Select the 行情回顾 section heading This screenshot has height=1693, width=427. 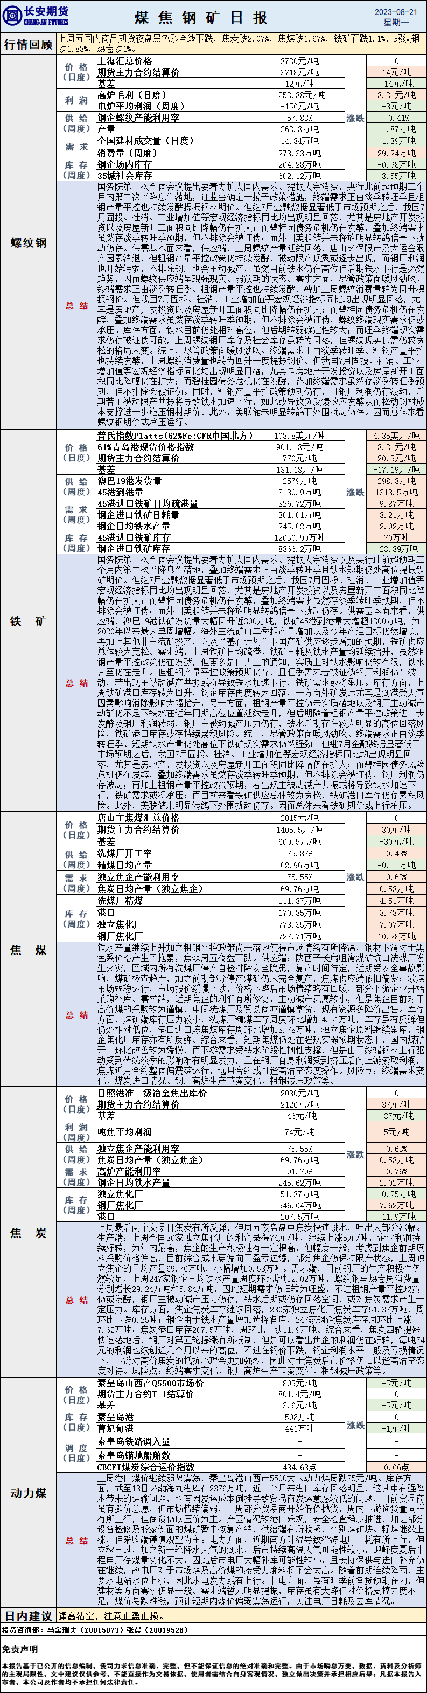(x=28, y=45)
